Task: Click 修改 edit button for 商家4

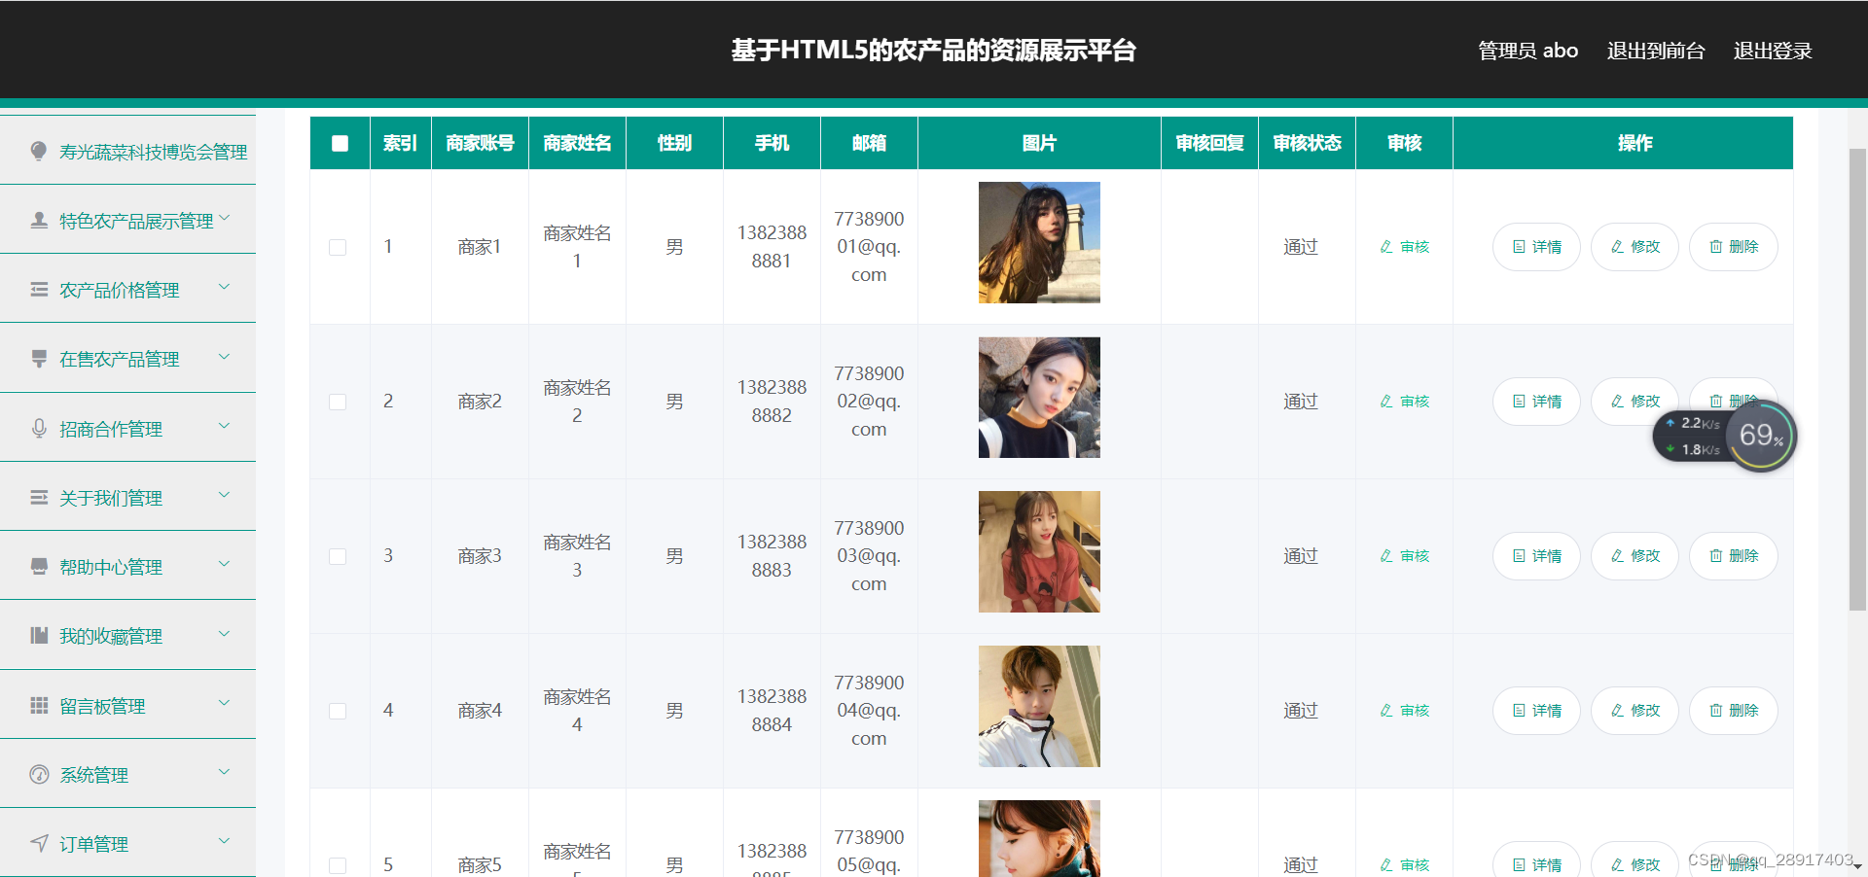Action: 1634,711
